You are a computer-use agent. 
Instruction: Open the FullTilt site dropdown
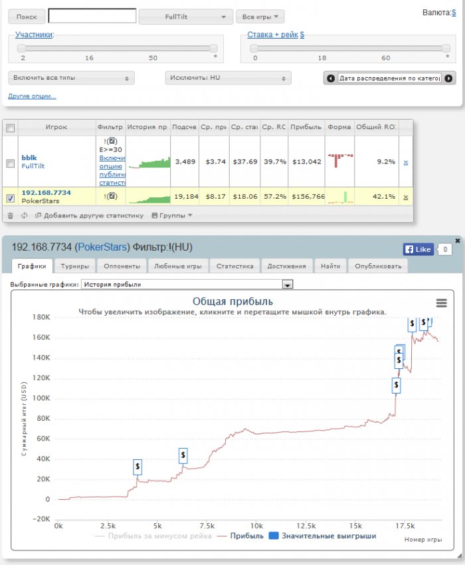(x=186, y=17)
